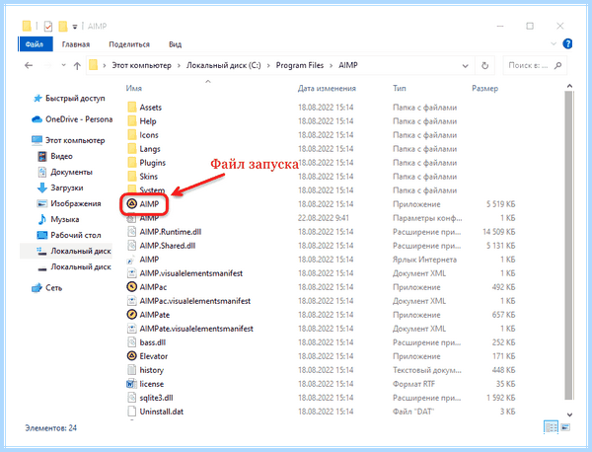
Task: Sort by the Размер column header
Action: (x=484, y=89)
